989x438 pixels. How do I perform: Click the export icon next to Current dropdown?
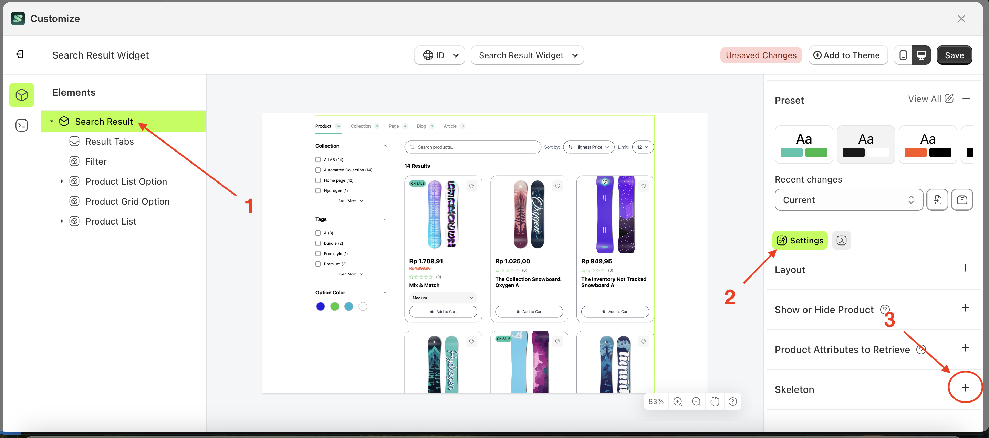click(938, 200)
